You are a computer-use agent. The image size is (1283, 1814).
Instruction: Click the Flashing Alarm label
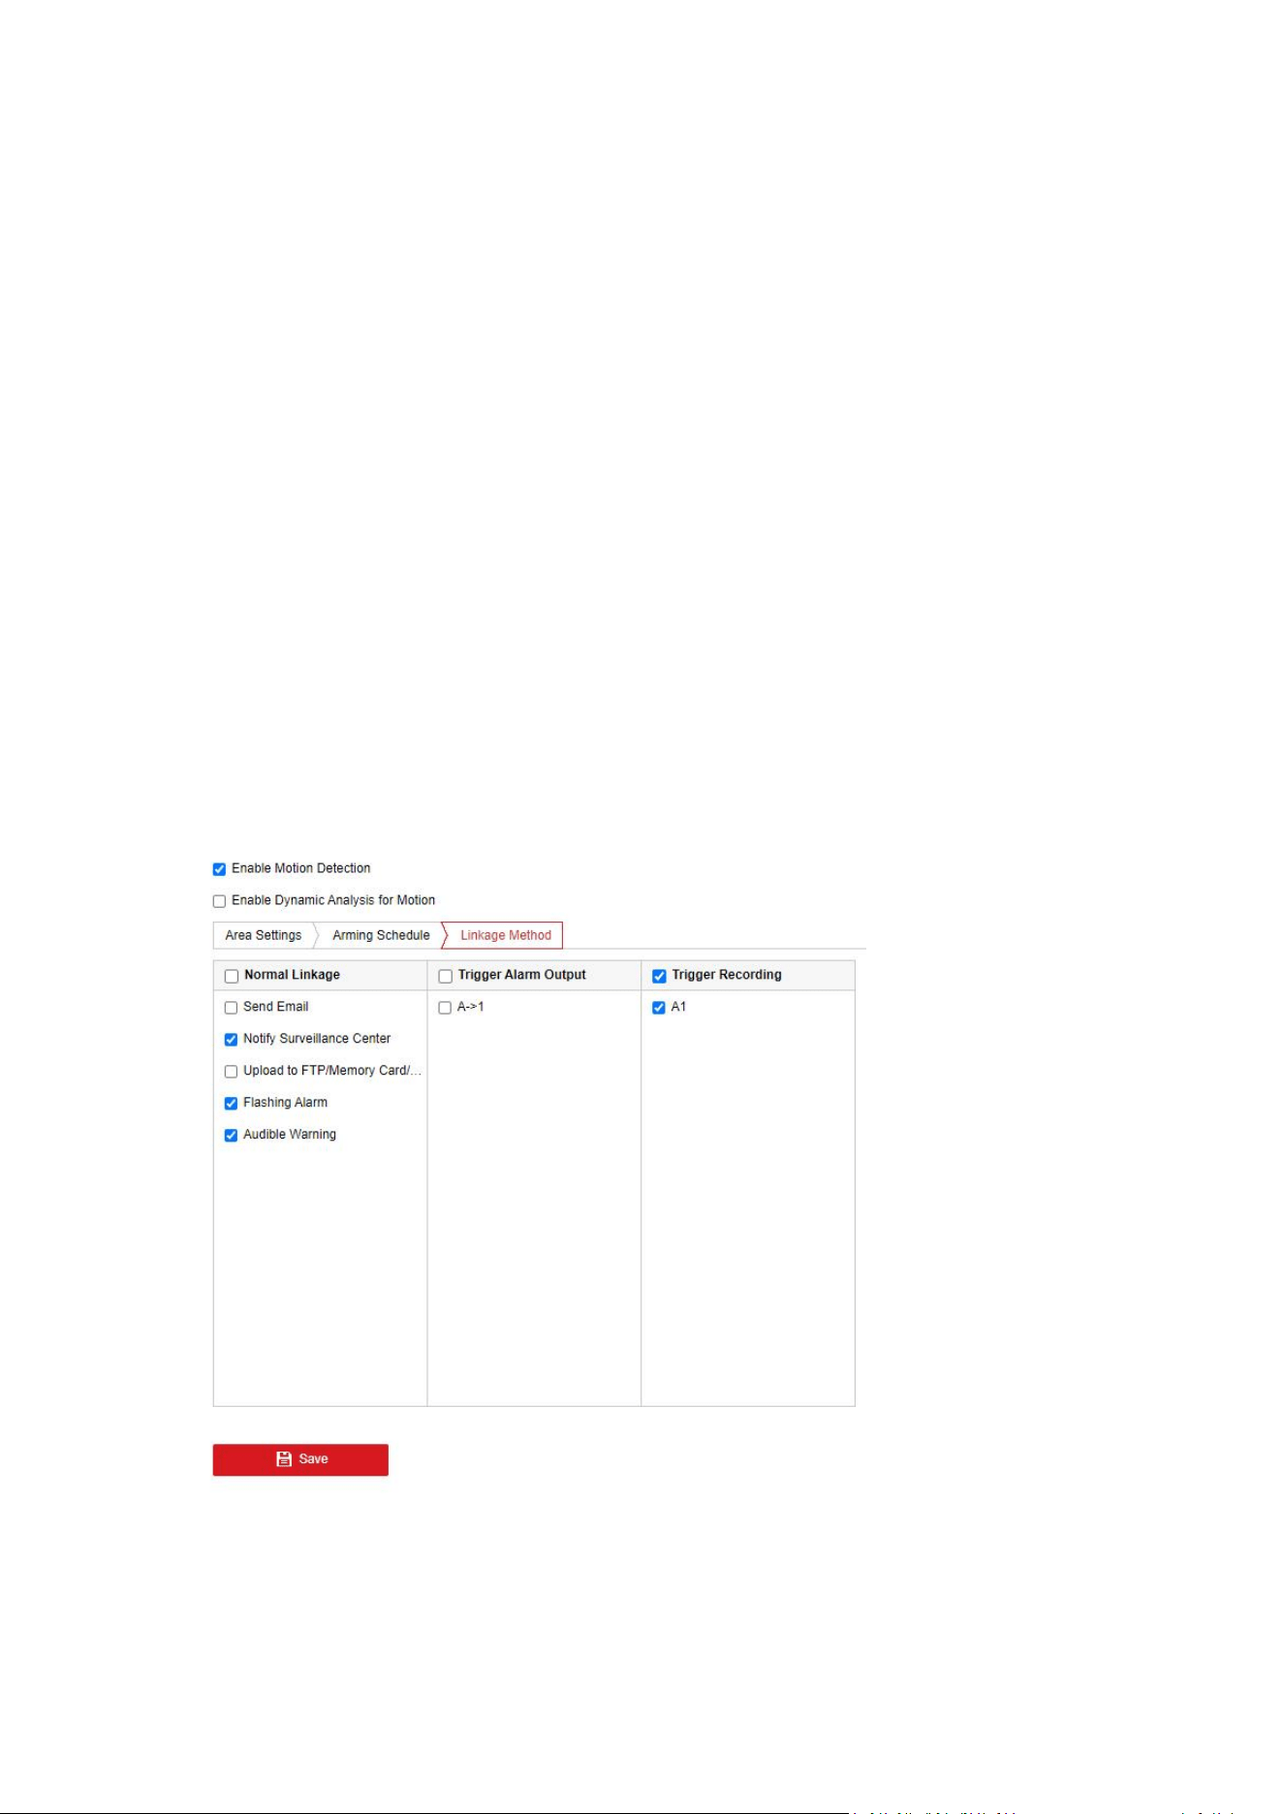285,1103
